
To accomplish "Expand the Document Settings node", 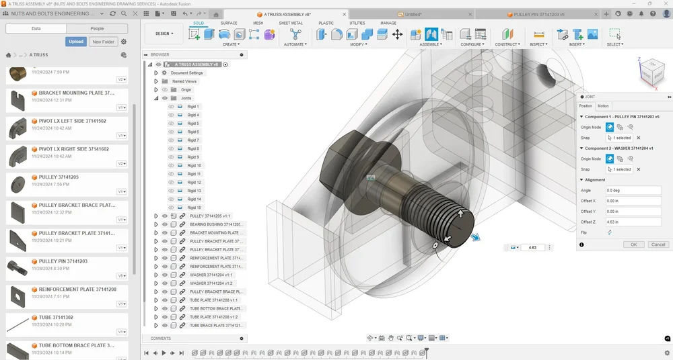I will click(x=156, y=73).
